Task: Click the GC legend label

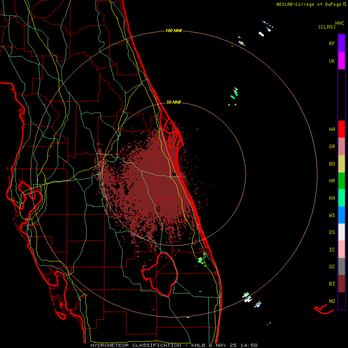Action: tap(332, 267)
